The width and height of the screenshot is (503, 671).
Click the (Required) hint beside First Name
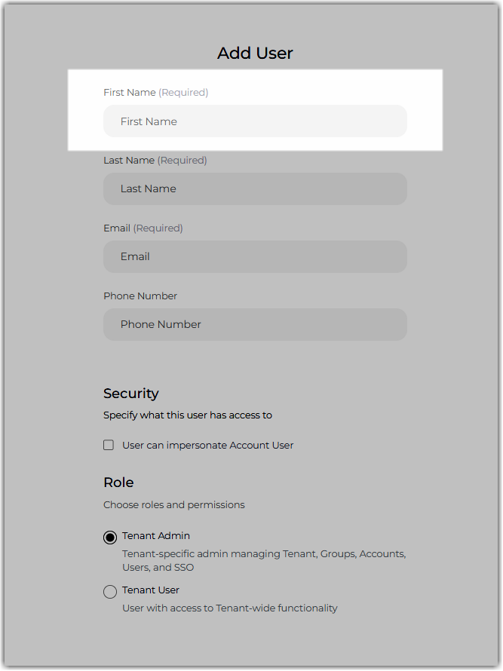click(184, 93)
